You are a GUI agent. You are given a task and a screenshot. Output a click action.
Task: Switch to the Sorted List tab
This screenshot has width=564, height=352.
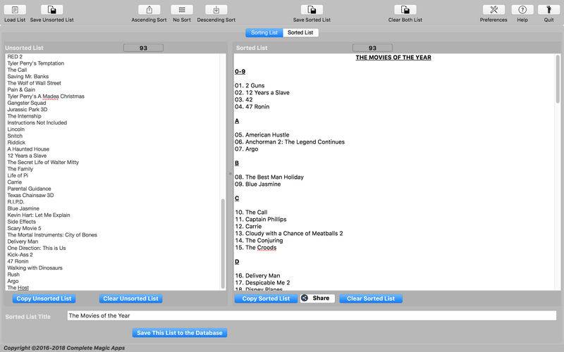coord(300,32)
